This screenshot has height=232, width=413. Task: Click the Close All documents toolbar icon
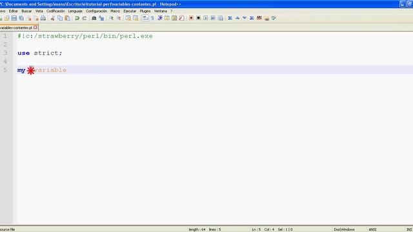pyautogui.click(x=36, y=18)
